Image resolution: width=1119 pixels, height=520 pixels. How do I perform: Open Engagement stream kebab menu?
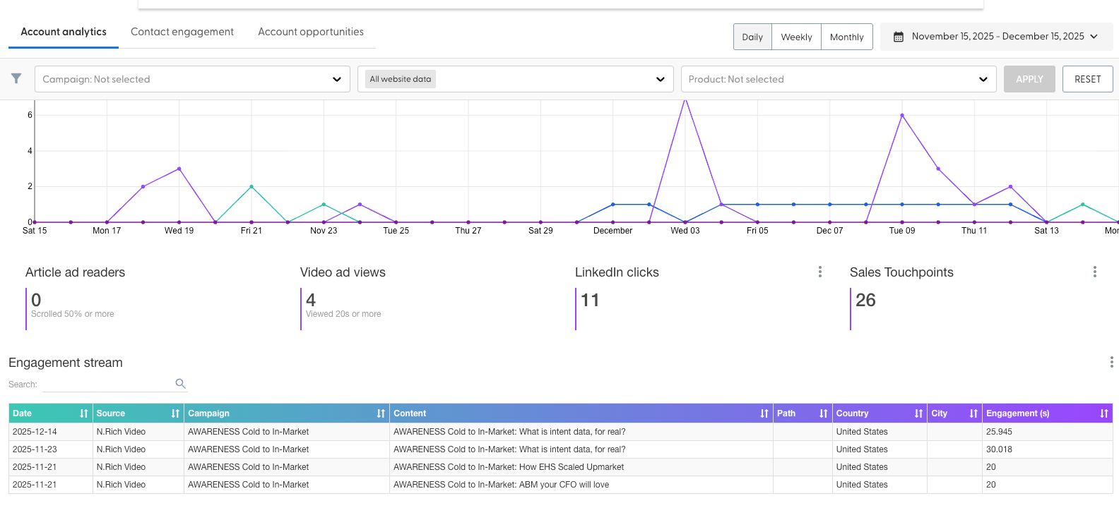point(1111,362)
